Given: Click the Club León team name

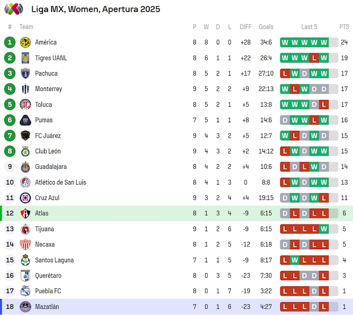Looking at the screenshot, I should (x=48, y=151).
